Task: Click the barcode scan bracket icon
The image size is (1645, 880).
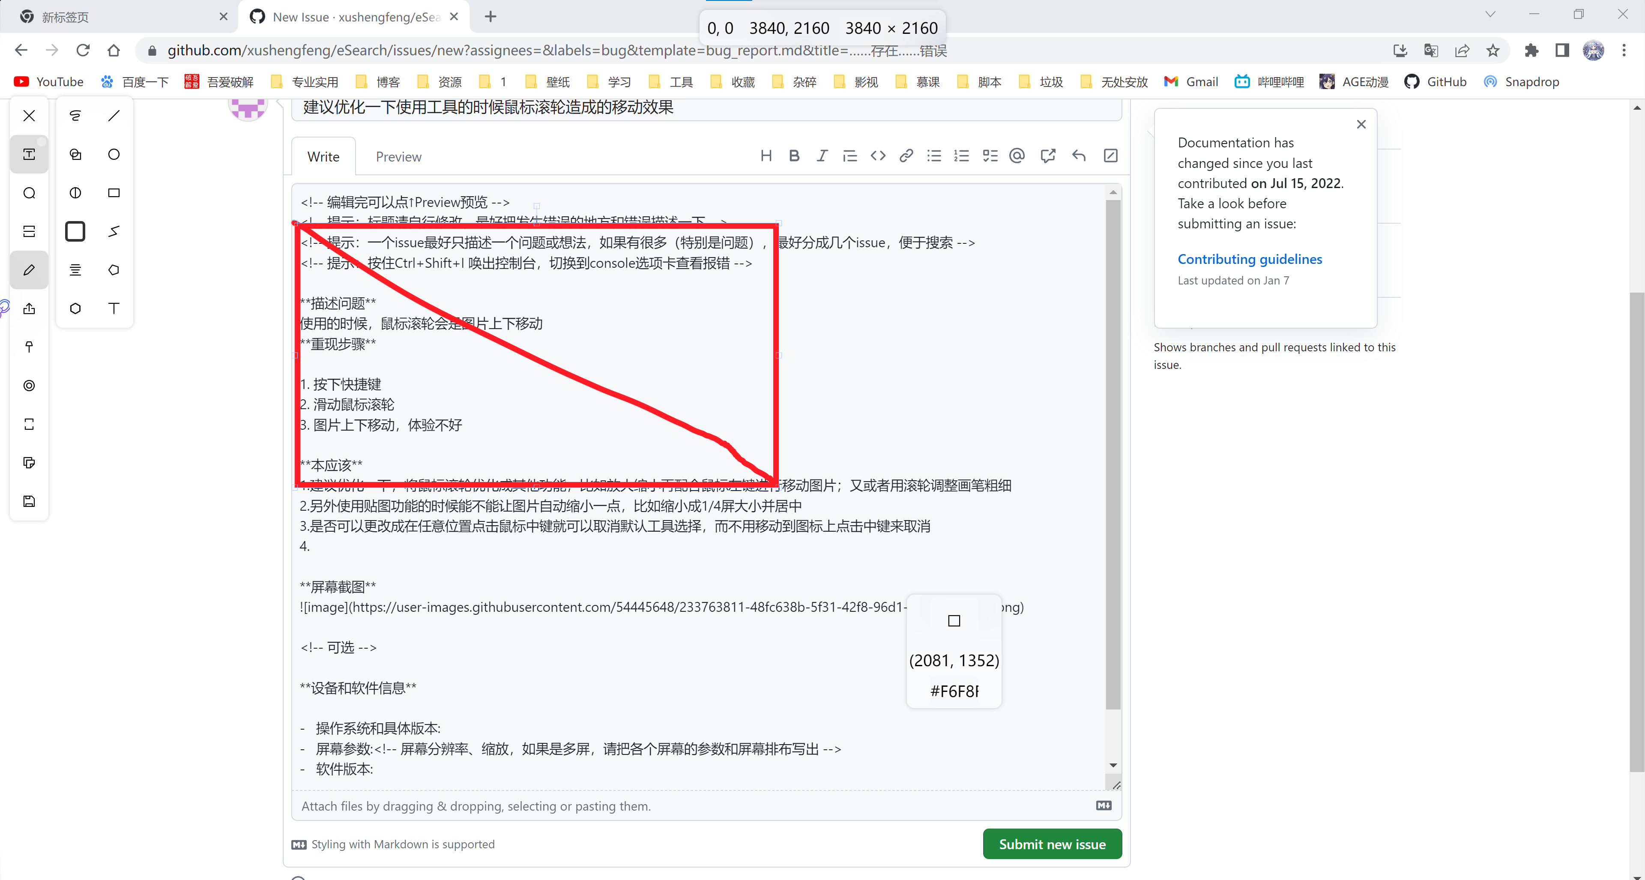Action: 30,231
